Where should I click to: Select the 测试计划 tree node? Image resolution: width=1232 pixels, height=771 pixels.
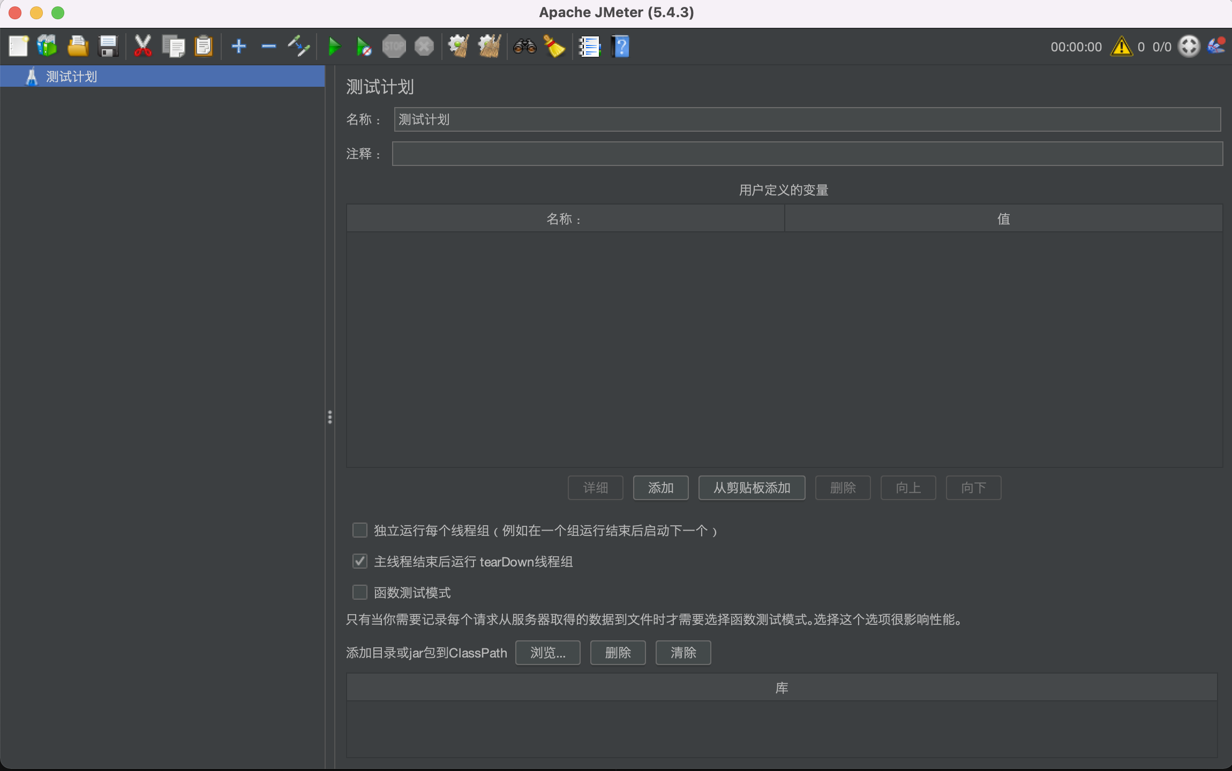click(x=162, y=77)
